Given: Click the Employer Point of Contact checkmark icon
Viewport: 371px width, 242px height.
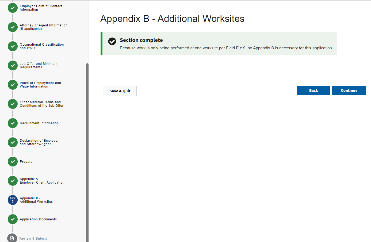Looking at the screenshot, I should [13, 8].
